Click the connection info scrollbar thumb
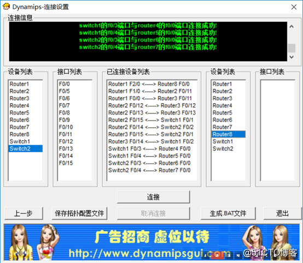 point(292,48)
